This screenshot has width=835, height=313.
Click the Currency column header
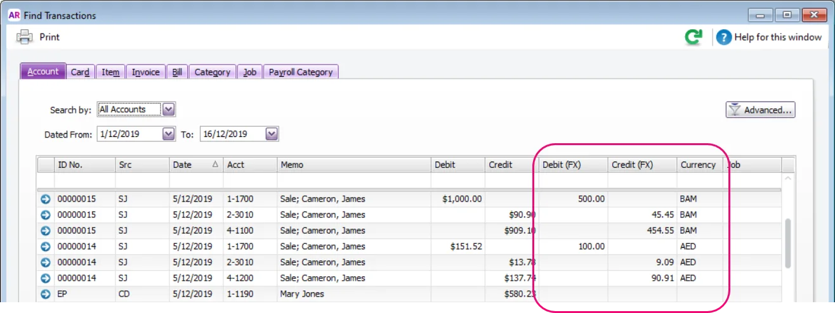700,165
